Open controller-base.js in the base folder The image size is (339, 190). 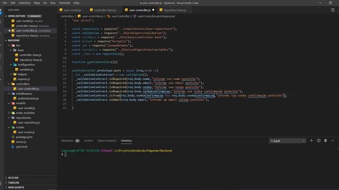point(30,55)
